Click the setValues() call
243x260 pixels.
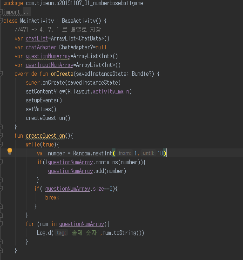[x=41, y=109]
